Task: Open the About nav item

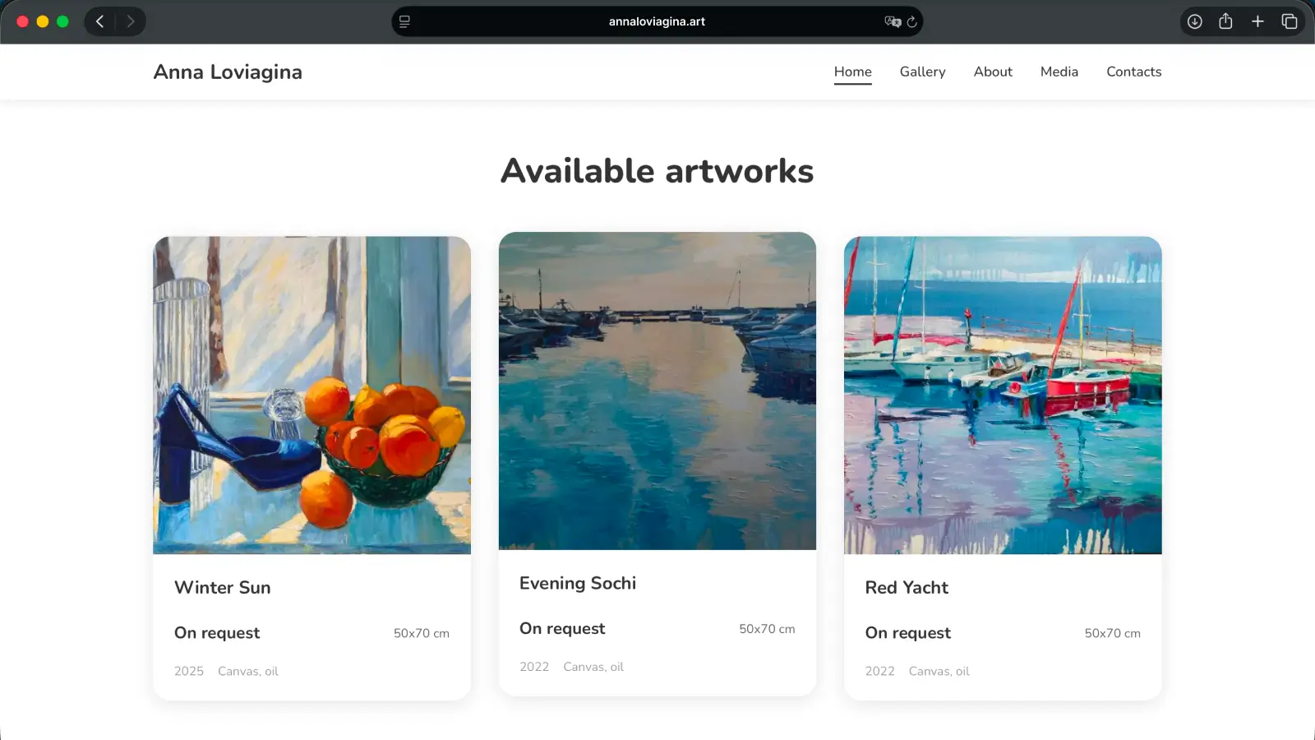Action: (993, 72)
